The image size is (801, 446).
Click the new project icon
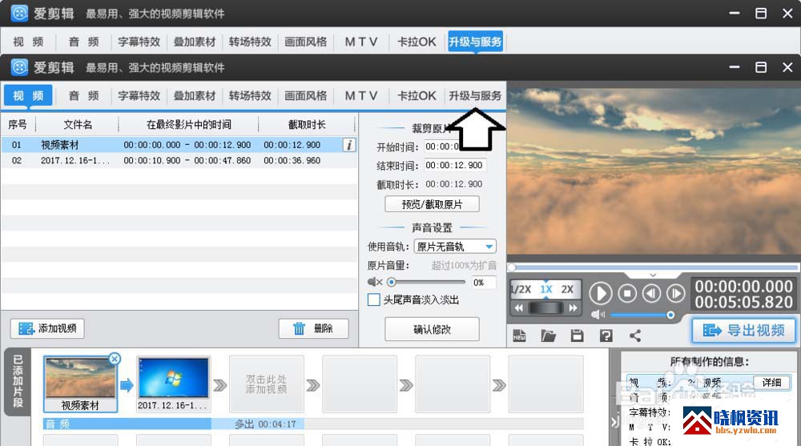coord(519,336)
